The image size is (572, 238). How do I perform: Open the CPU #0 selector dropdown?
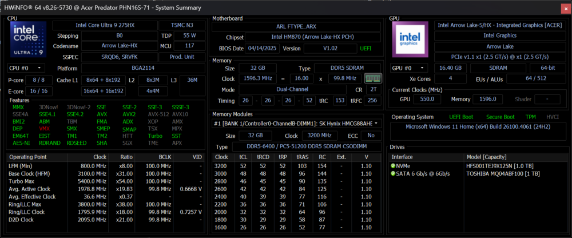click(x=26, y=68)
